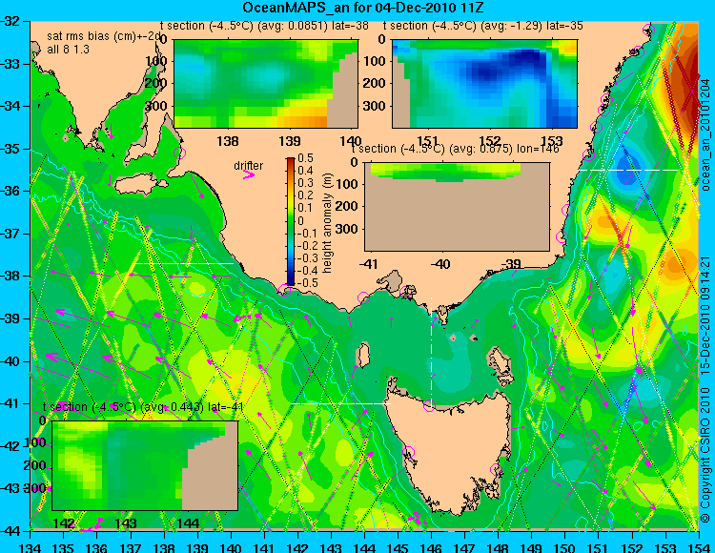Screen dimensions: 715x553
Task: Select the 'sat rms bias (cm)+-2d' label
Action: [104, 36]
